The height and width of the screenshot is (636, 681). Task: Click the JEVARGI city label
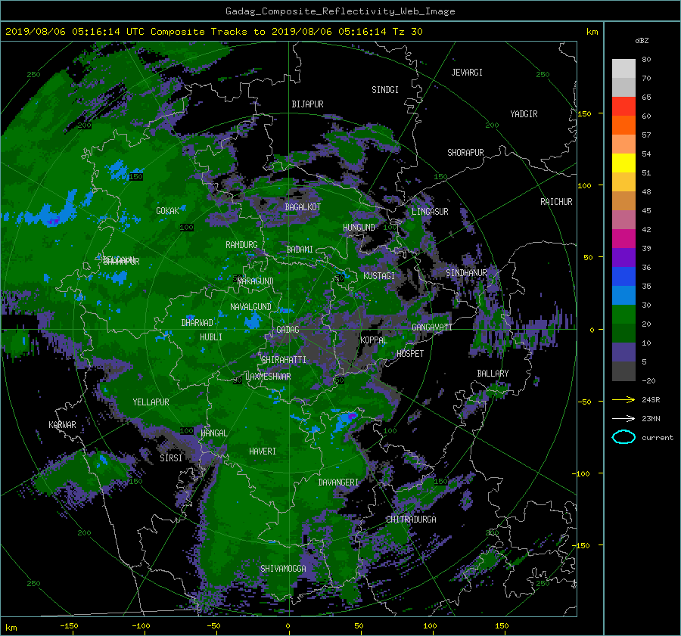click(x=467, y=73)
